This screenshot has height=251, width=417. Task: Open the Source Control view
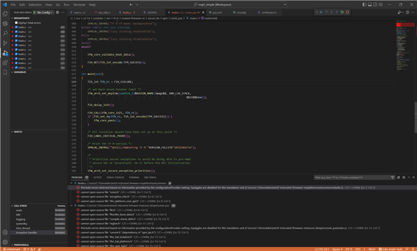pyautogui.click(x=5, y=42)
